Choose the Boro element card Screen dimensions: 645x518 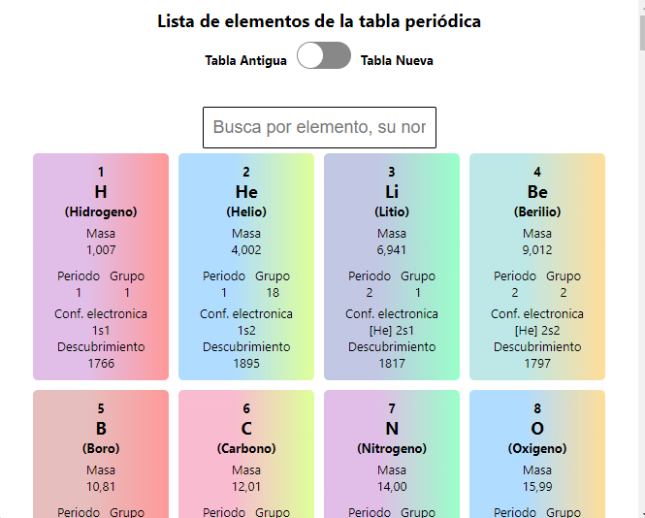(101, 454)
